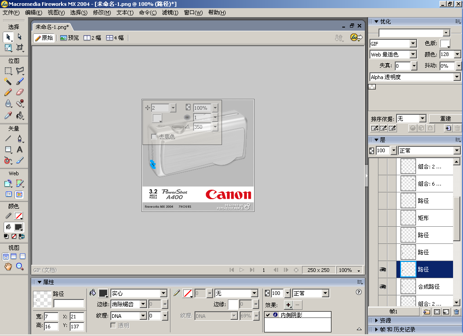Select the Eyedropper tool
The width and height of the screenshot is (463, 336).
coord(8,115)
